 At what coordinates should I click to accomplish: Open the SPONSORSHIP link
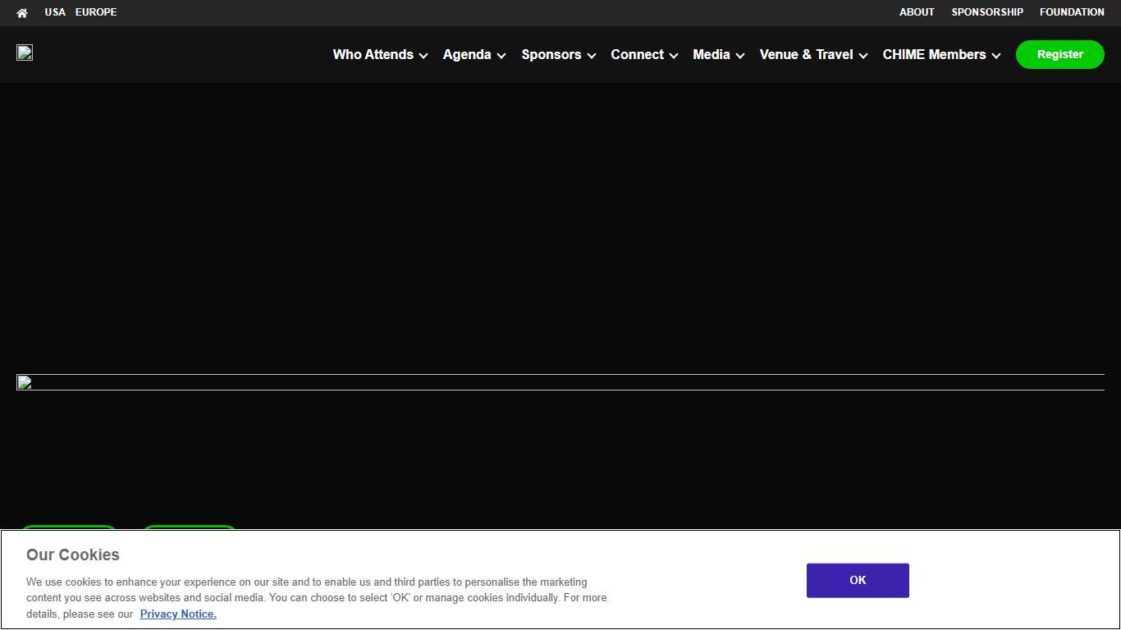(x=987, y=12)
